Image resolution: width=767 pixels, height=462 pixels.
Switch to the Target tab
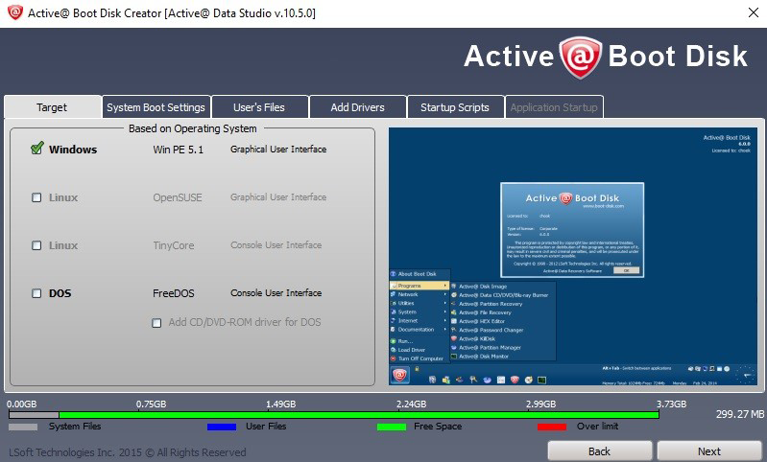tap(52, 107)
